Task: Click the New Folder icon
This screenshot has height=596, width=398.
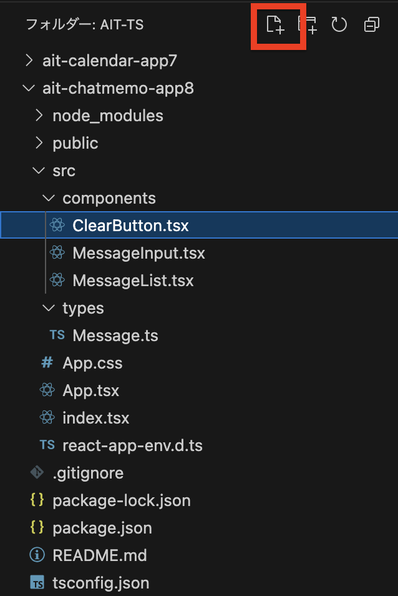Action: 308,25
